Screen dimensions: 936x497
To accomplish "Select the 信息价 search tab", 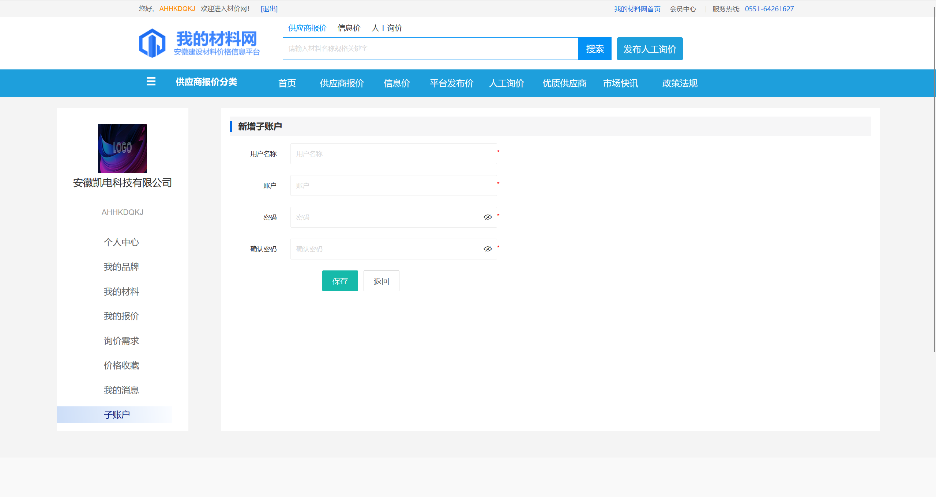I will click(x=349, y=28).
